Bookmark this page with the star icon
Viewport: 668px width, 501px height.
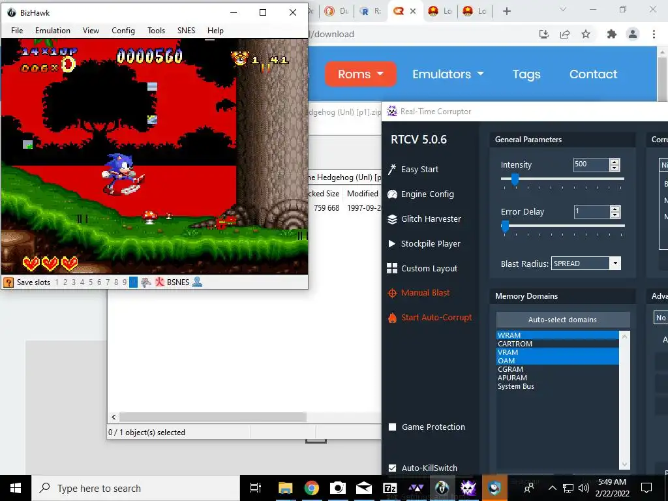click(x=586, y=34)
